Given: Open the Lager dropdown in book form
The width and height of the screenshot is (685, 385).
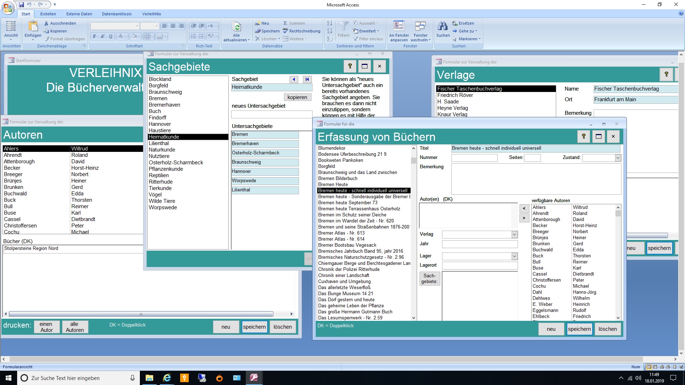Looking at the screenshot, I should point(514,256).
